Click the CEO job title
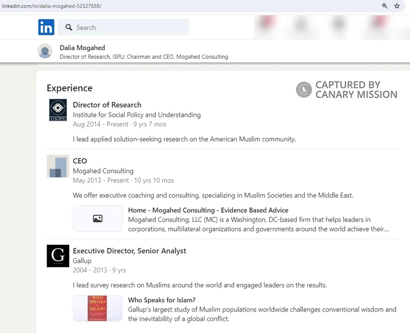Image resolution: width=410 pixels, height=333 pixels. [x=80, y=161]
